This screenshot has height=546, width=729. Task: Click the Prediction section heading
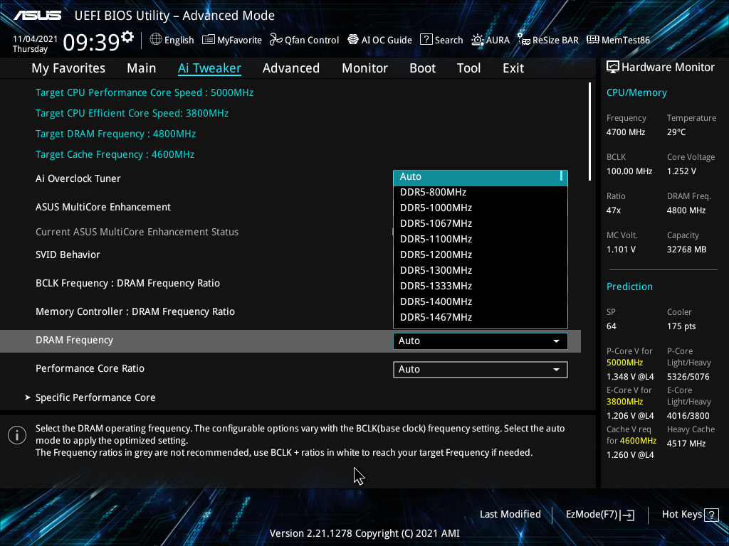click(x=629, y=287)
